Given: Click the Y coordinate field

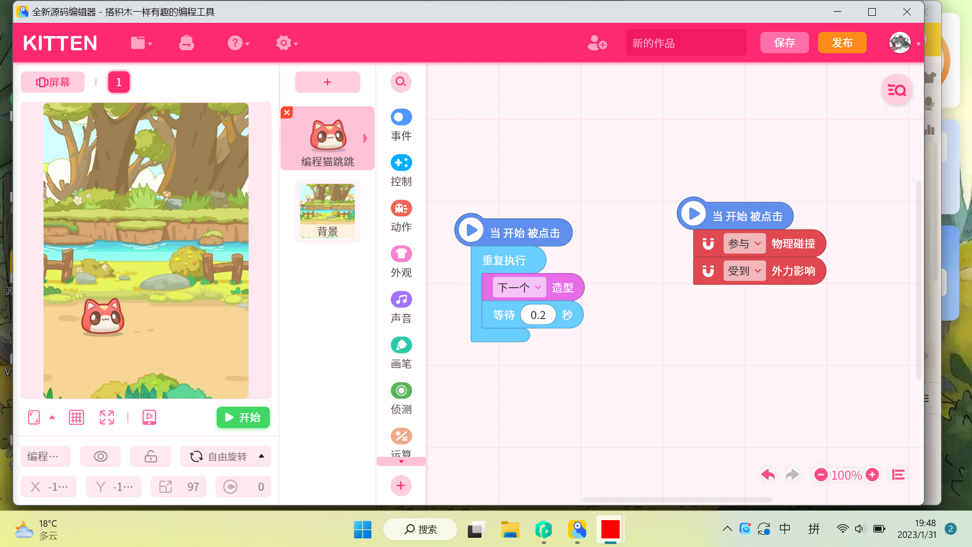Looking at the screenshot, I should point(113,487).
